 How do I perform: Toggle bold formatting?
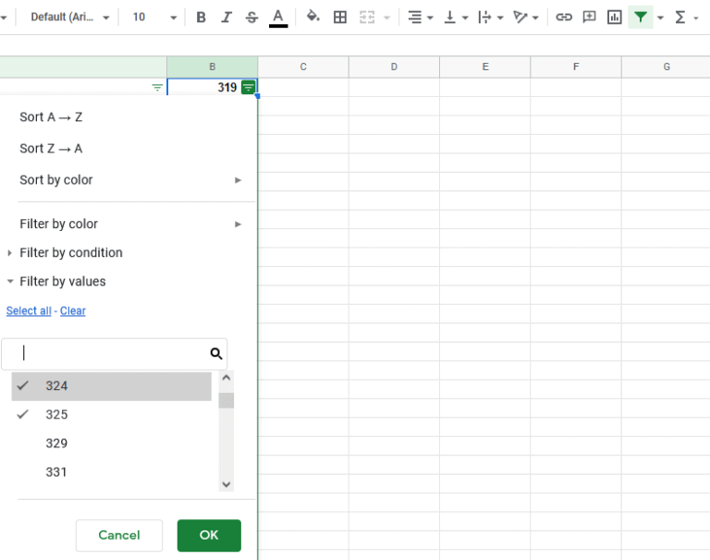tap(201, 18)
